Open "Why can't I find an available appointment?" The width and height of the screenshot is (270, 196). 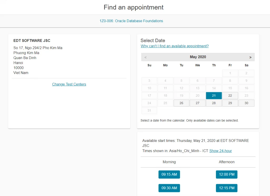175,46
